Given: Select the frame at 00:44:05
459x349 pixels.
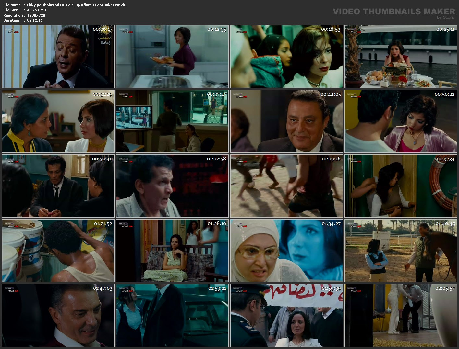Looking at the screenshot, I should 287,121.
